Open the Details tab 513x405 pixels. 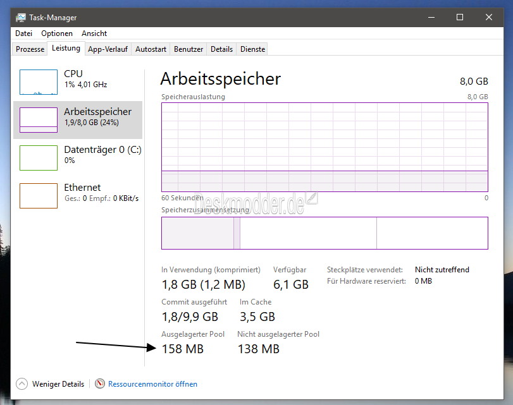coord(221,49)
